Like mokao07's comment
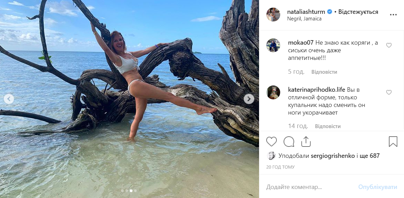Image resolution: width=404 pixels, height=198 pixels. pos(389,45)
